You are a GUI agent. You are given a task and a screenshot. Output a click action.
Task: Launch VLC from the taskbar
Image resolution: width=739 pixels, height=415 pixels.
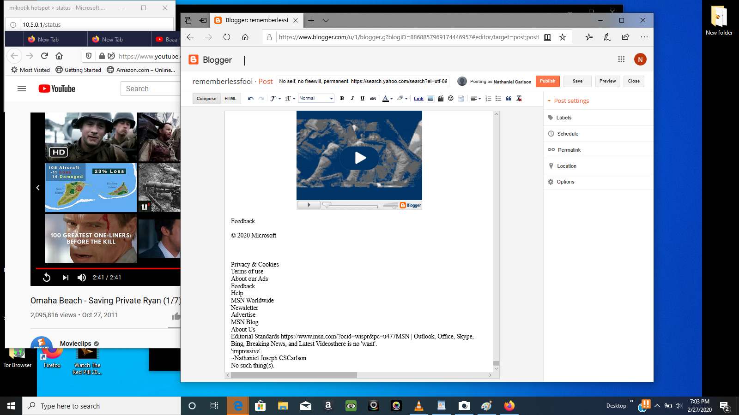click(419, 406)
